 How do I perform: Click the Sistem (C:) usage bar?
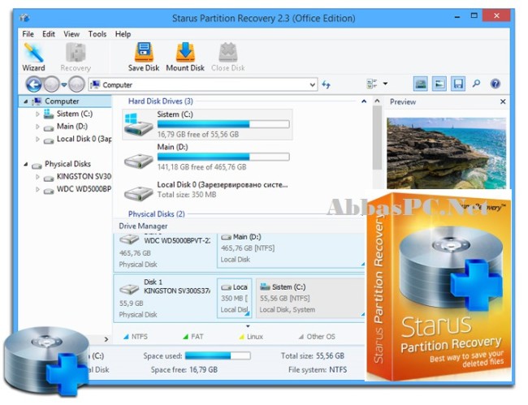(x=223, y=124)
